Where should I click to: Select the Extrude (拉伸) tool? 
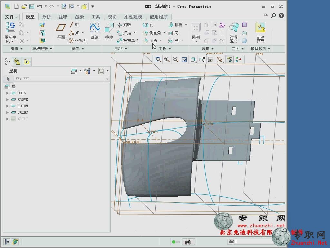(x=109, y=32)
